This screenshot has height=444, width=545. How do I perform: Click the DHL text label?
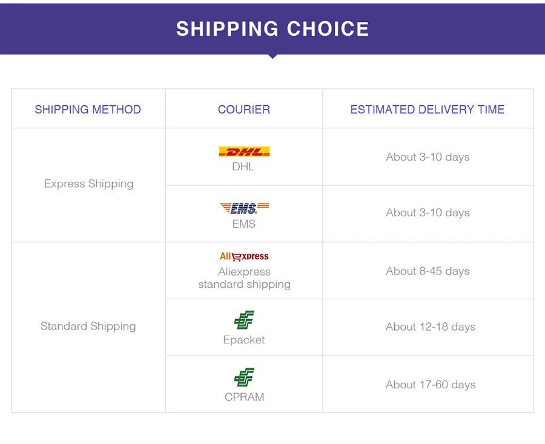[243, 167]
